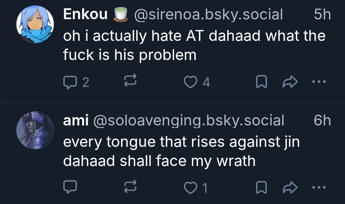Repost Enkou's post about dahaad
Screen dimensions: 345x204
tap(130, 82)
